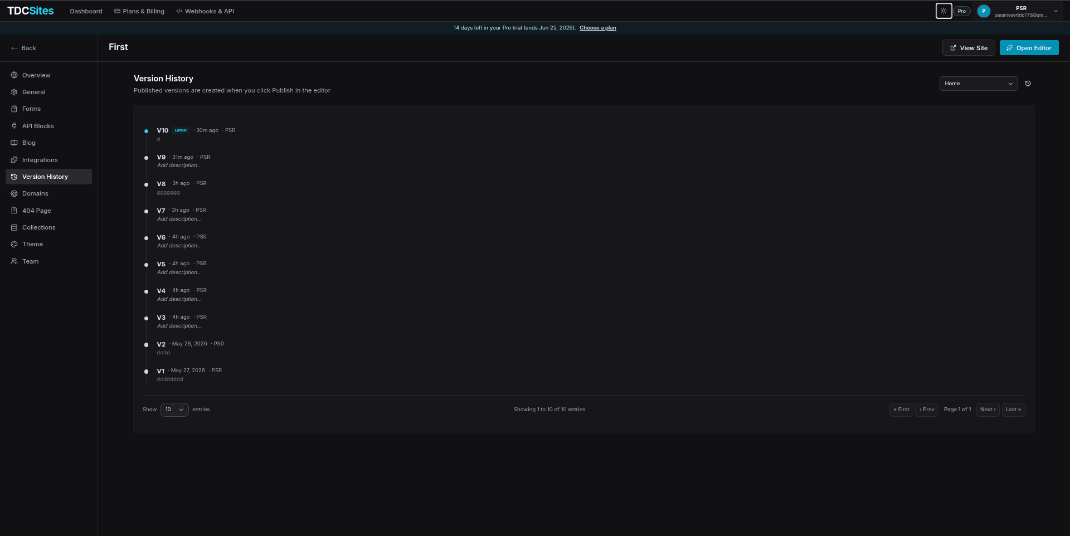Click the Version History clock icon in sidebar
The width and height of the screenshot is (1070, 536).
(x=14, y=177)
